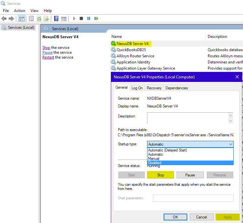Click the Pause Service toolbar icon

pyautogui.click(x=89, y=18)
